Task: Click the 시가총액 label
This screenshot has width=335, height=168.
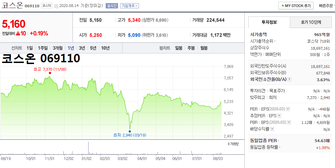Action: pyautogui.click(x=258, y=34)
